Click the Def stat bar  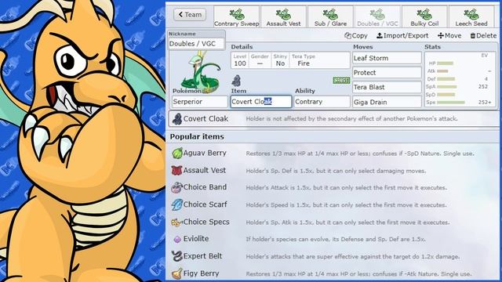(446, 78)
